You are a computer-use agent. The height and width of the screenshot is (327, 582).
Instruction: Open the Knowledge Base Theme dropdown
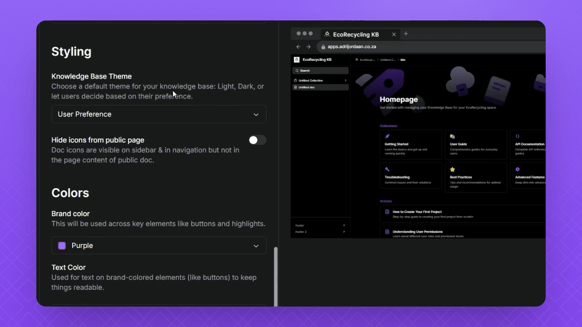[x=159, y=114]
